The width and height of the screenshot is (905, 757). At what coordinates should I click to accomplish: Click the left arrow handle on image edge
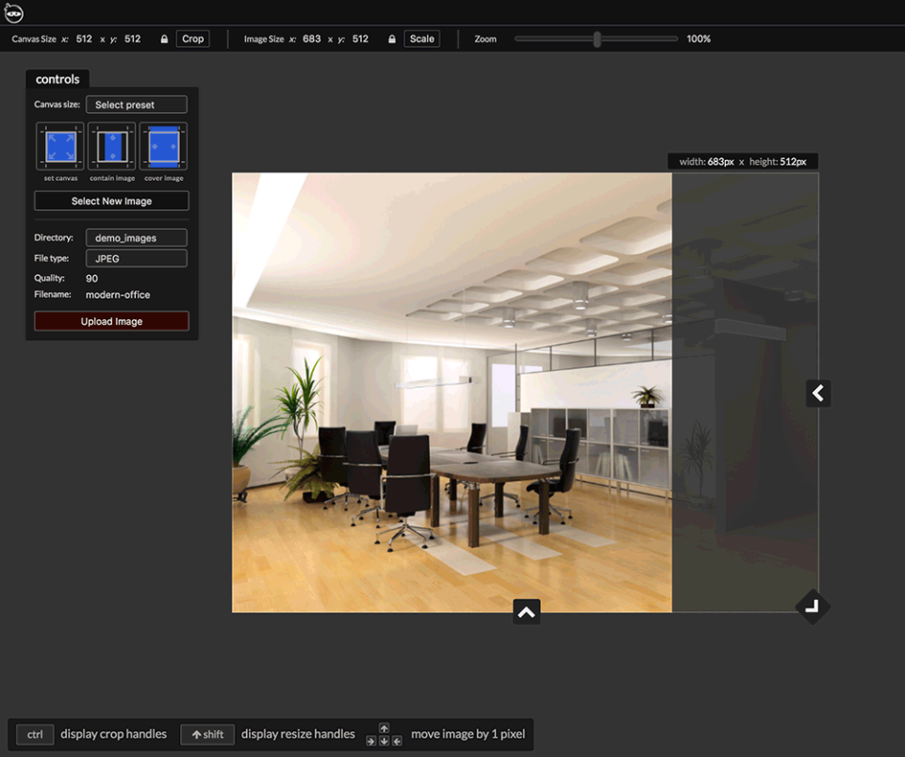(817, 394)
